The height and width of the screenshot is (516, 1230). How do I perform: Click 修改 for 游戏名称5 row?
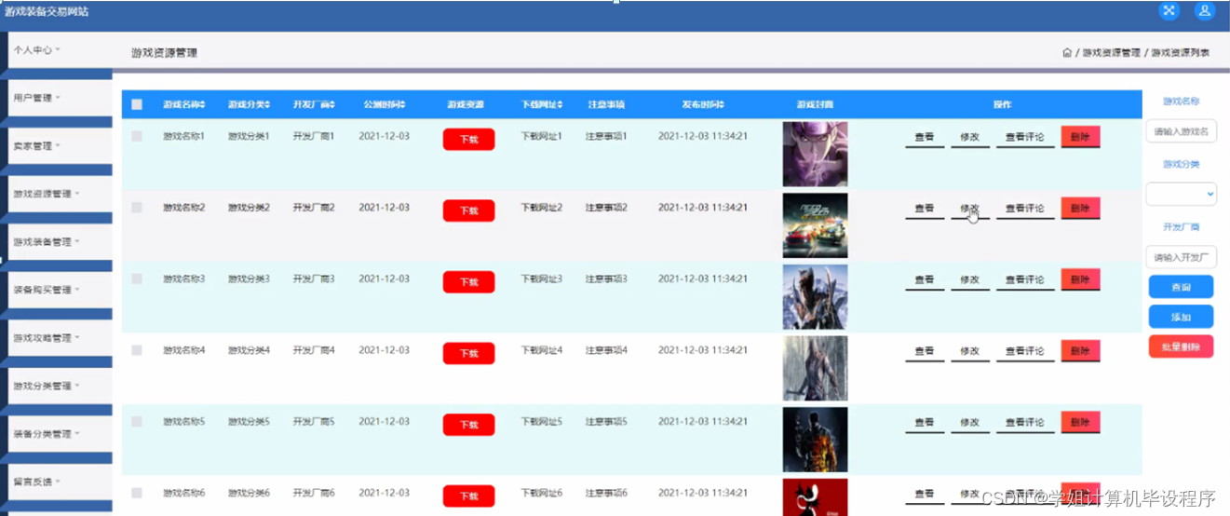[969, 423]
